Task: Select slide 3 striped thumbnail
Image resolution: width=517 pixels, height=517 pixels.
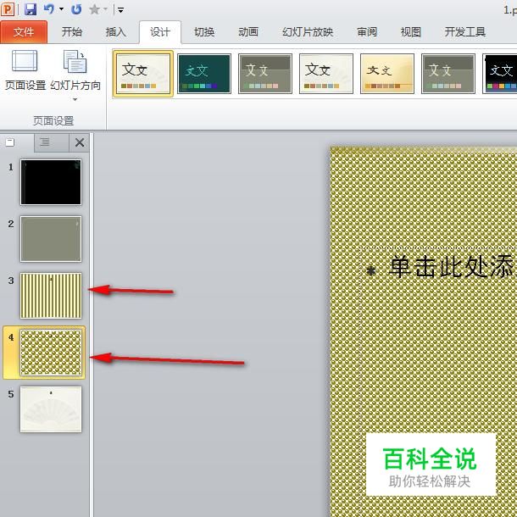Action: point(51,296)
